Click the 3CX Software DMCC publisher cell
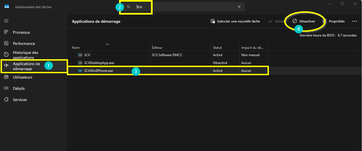362x151 pixels. [167, 55]
